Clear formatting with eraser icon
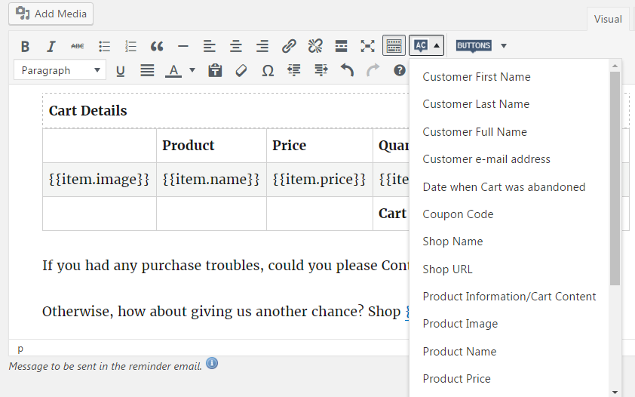The height and width of the screenshot is (397, 635). [241, 71]
